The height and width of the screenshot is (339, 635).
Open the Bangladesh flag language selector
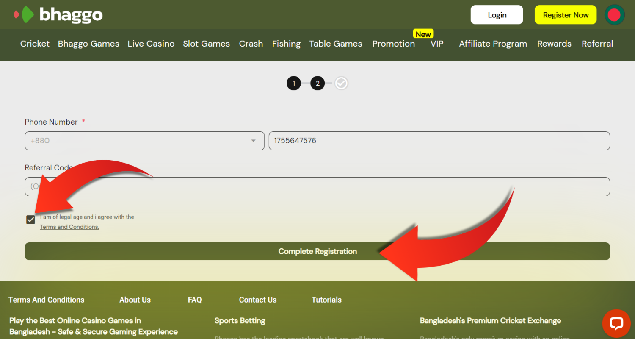614,15
